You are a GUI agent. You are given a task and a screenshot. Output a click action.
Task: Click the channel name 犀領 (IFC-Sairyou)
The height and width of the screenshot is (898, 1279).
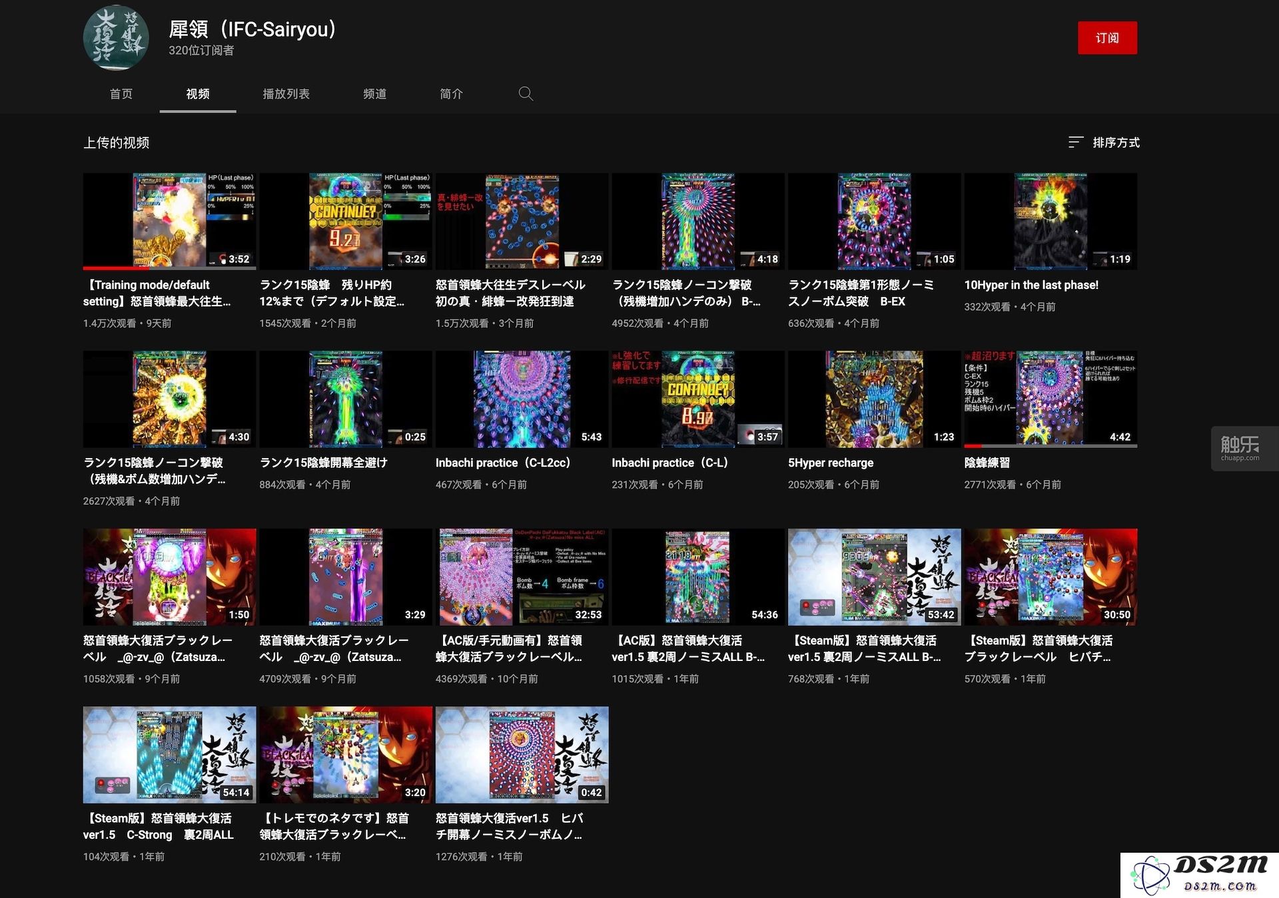point(252,29)
